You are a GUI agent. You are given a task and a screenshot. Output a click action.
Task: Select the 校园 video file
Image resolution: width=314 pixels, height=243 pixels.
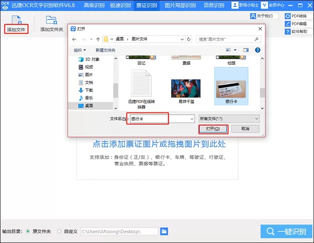[x=231, y=60]
